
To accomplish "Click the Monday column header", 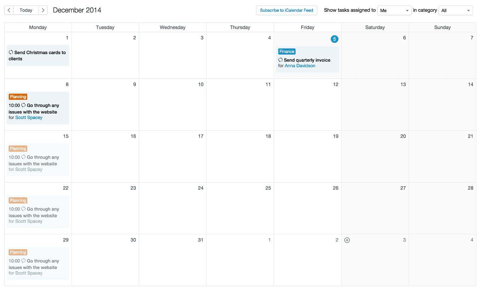I will click(38, 27).
